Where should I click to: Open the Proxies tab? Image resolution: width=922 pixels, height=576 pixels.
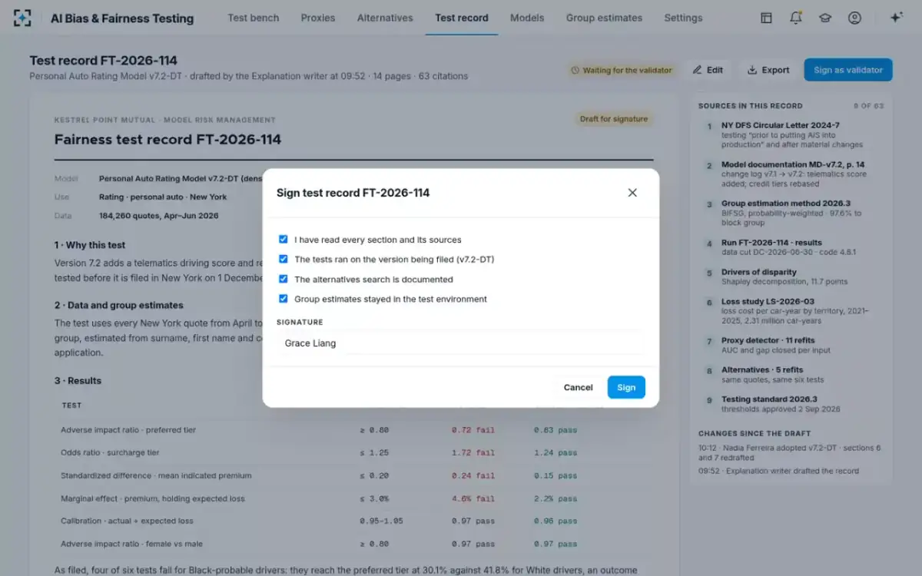(318, 18)
